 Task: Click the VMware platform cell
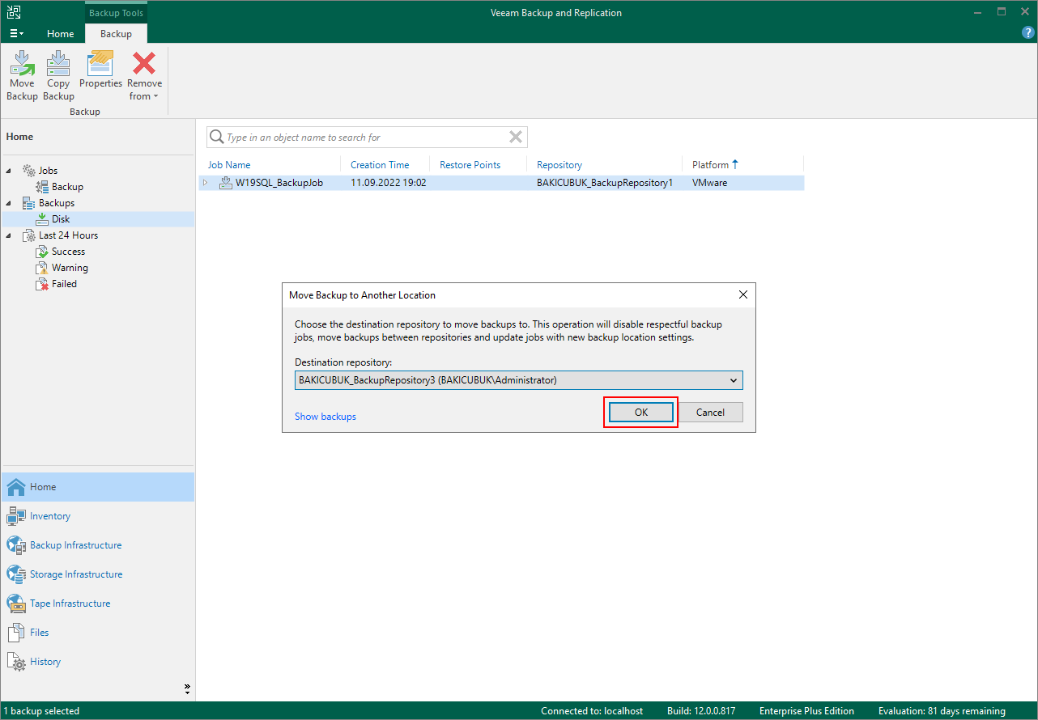coord(709,183)
